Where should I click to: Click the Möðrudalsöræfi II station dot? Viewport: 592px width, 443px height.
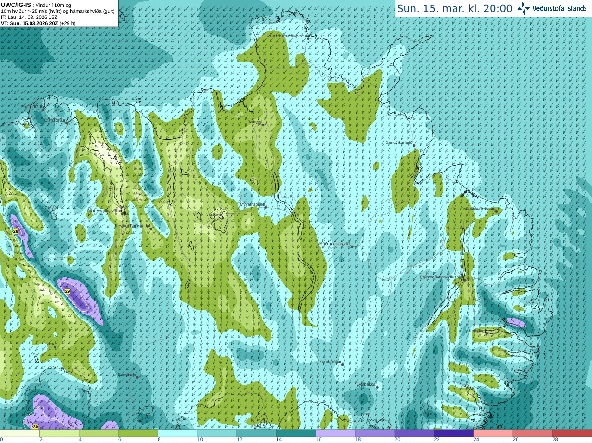(352, 246)
